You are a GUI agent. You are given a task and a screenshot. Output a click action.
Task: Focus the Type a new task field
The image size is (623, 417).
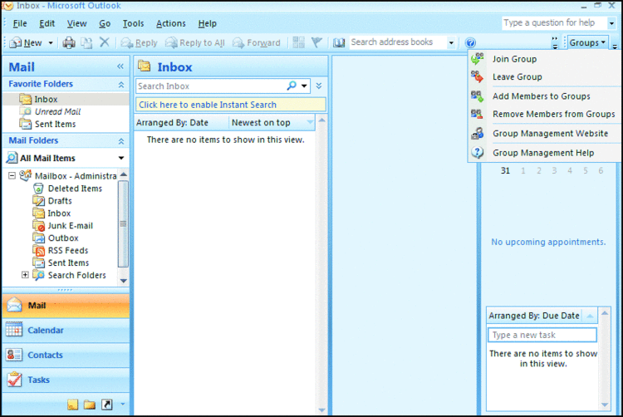pyautogui.click(x=542, y=335)
